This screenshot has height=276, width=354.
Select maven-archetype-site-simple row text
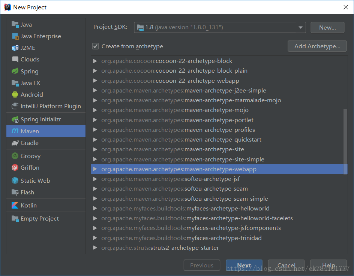pos(183,159)
